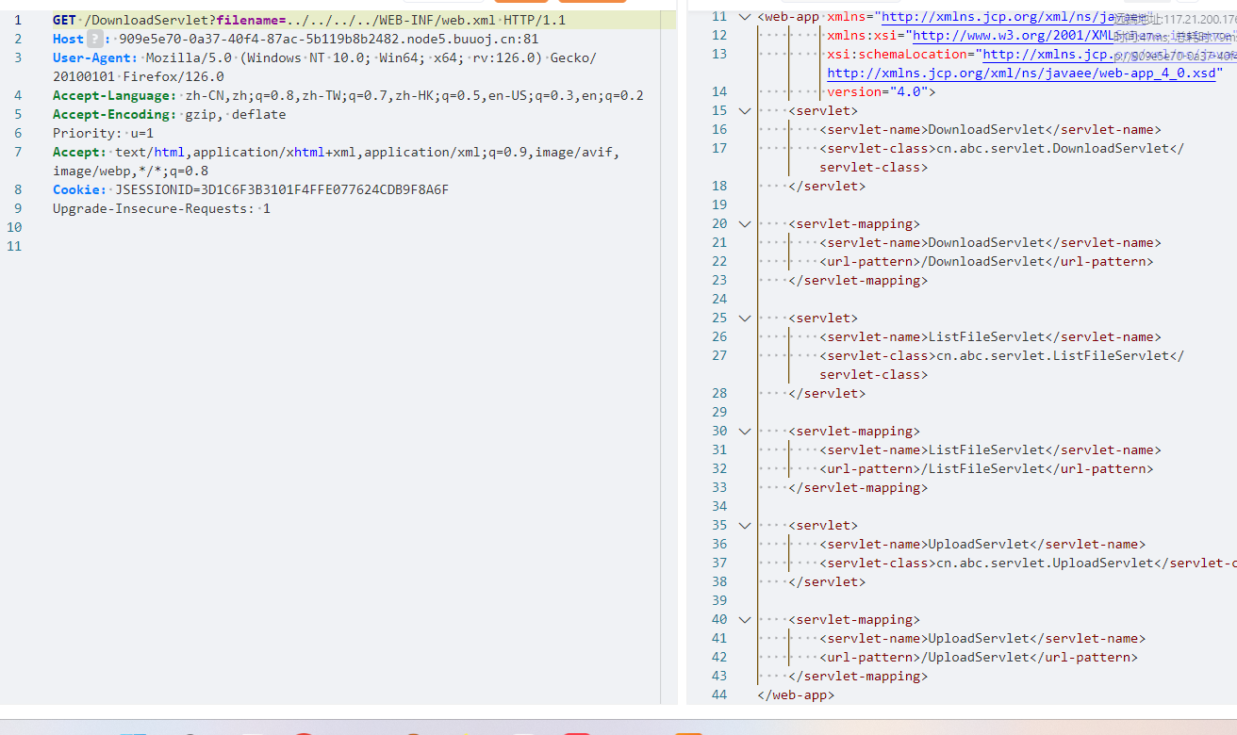The width and height of the screenshot is (1237, 735).
Task: Fold the ListFileServlet servlet-mapping on line 30
Action: pyautogui.click(x=745, y=431)
